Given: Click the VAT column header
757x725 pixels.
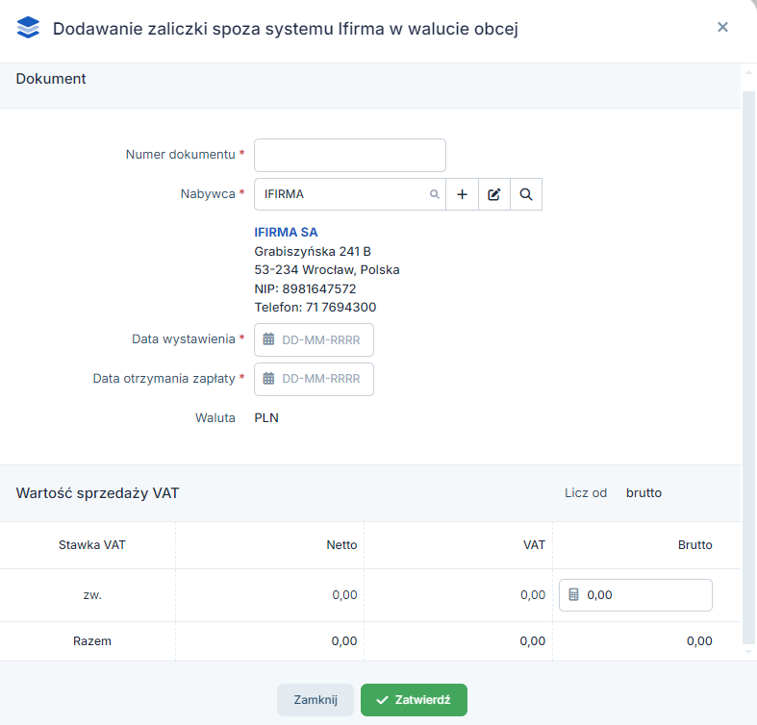Looking at the screenshot, I should click(534, 545).
